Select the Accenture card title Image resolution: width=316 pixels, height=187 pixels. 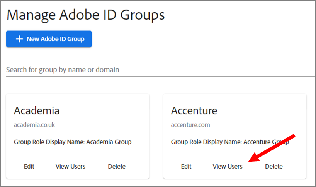194,110
